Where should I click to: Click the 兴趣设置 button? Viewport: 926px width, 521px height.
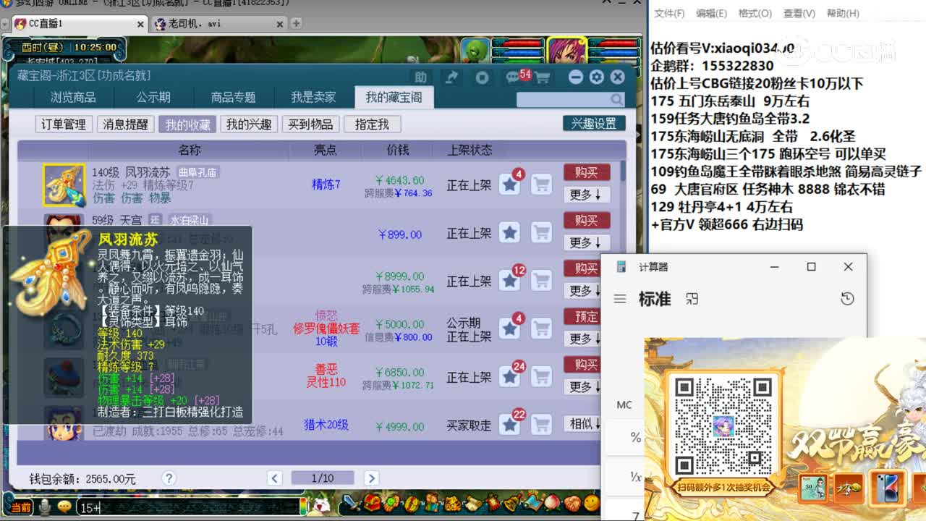[x=594, y=124]
